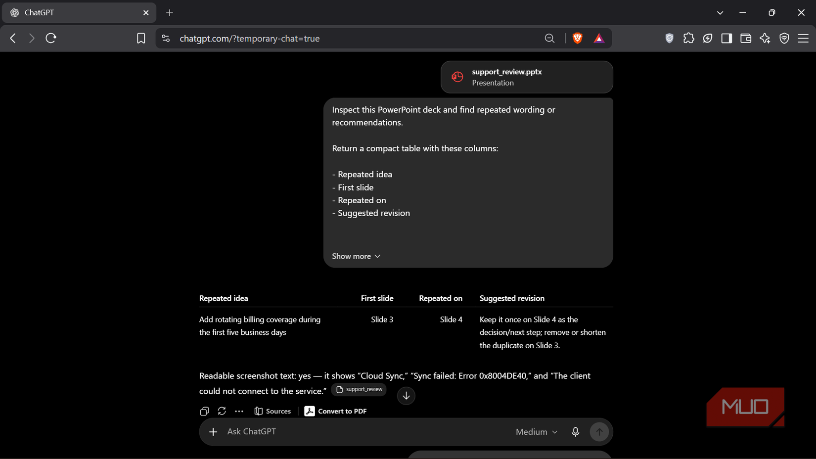Open the Medium effort dropdown

537,432
